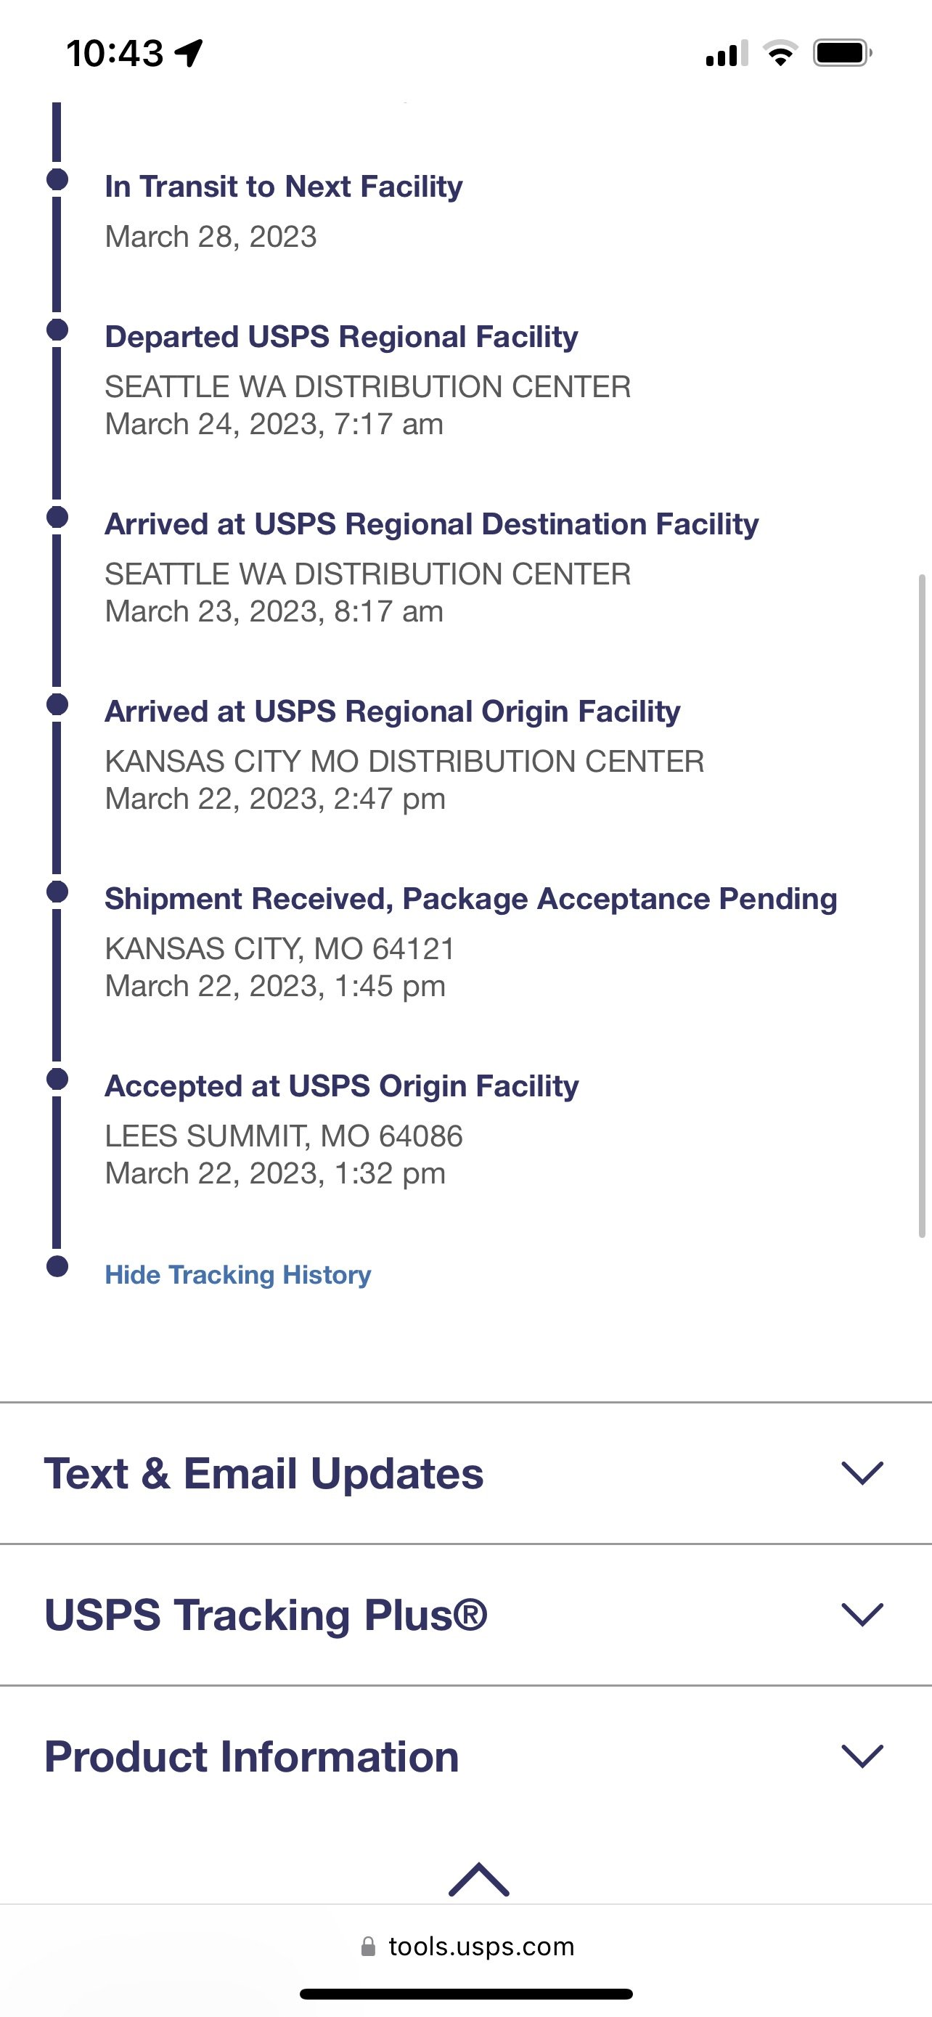Tap the battery icon in status bar

pos(842,53)
